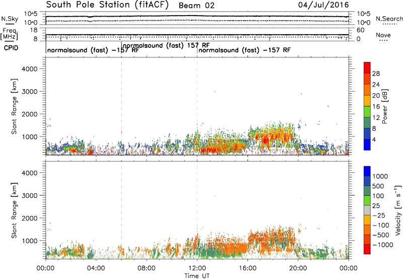Click the '20:00' time tick label

(298, 268)
